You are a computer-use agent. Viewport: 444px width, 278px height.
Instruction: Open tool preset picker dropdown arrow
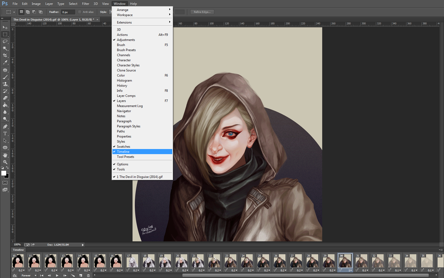14,12
